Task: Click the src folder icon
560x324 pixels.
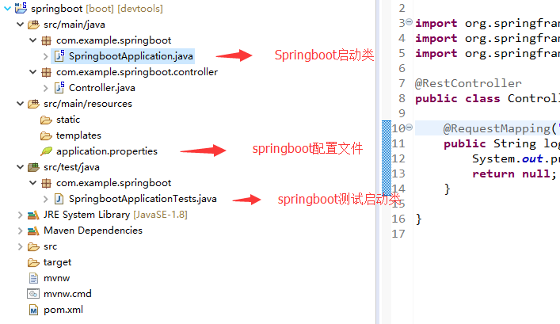Action: coord(33,246)
